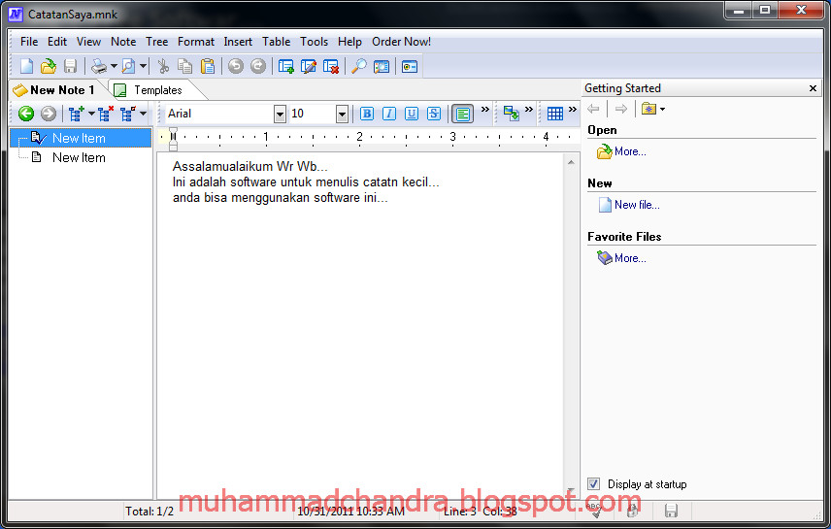Click the ruler indent marker
831x529 pixels.
tap(173, 139)
